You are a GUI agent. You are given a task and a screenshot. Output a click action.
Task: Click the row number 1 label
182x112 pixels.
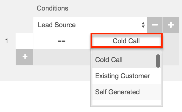point(7,41)
